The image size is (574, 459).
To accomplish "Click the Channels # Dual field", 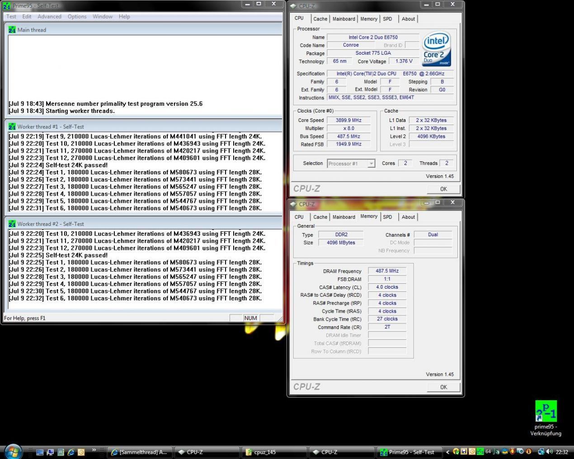I will point(433,234).
